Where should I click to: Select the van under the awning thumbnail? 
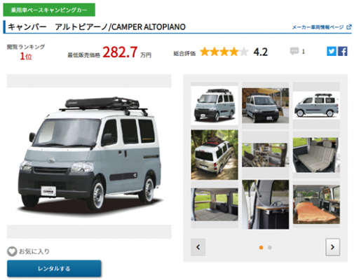265,106
